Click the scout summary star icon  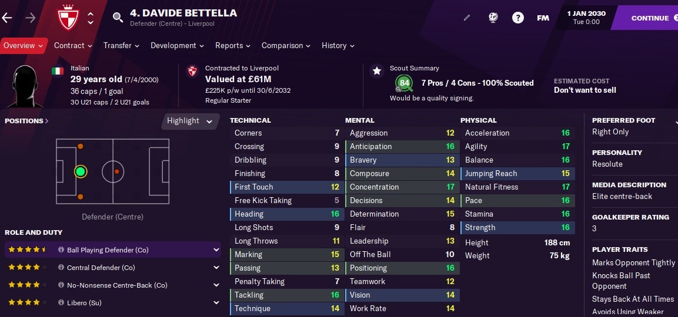click(x=377, y=71)
